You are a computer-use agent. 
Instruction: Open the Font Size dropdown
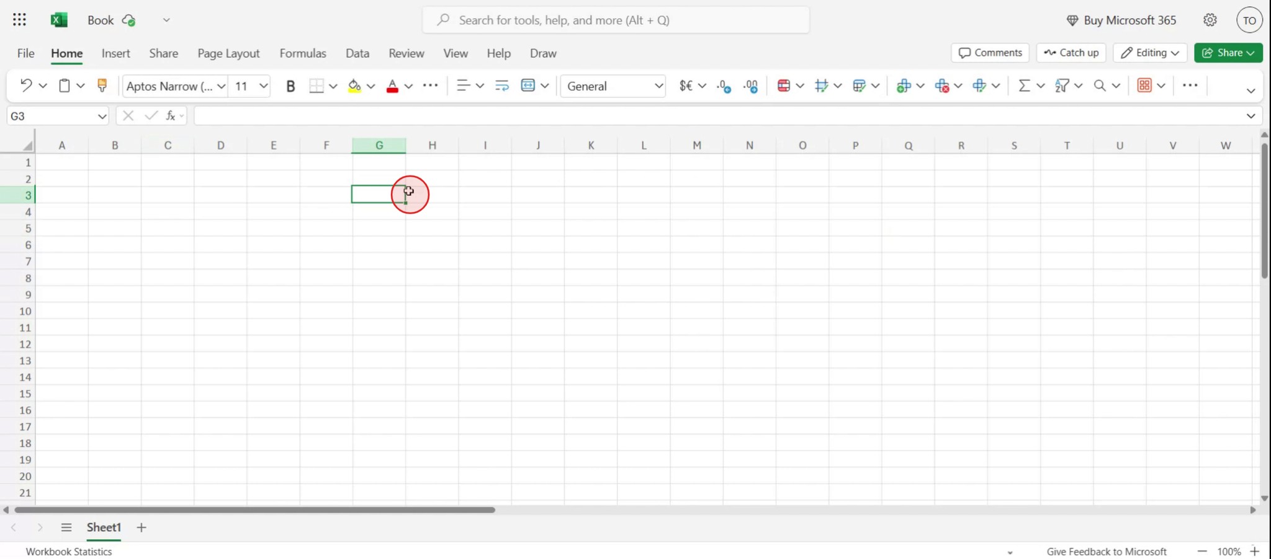(x=248, y=86)
